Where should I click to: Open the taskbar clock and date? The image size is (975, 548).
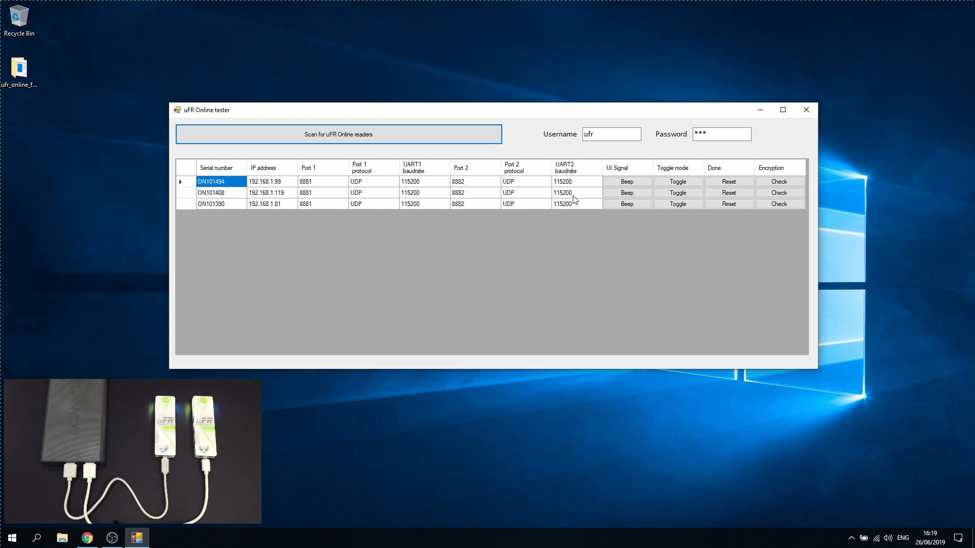click(930, 538)
